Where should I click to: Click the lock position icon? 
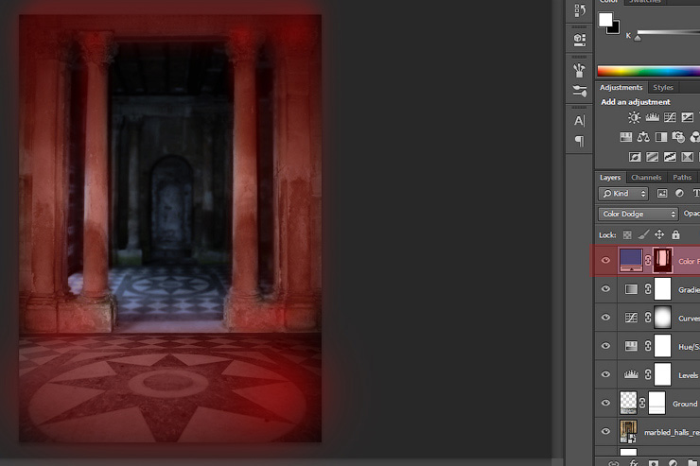point(659,234)
